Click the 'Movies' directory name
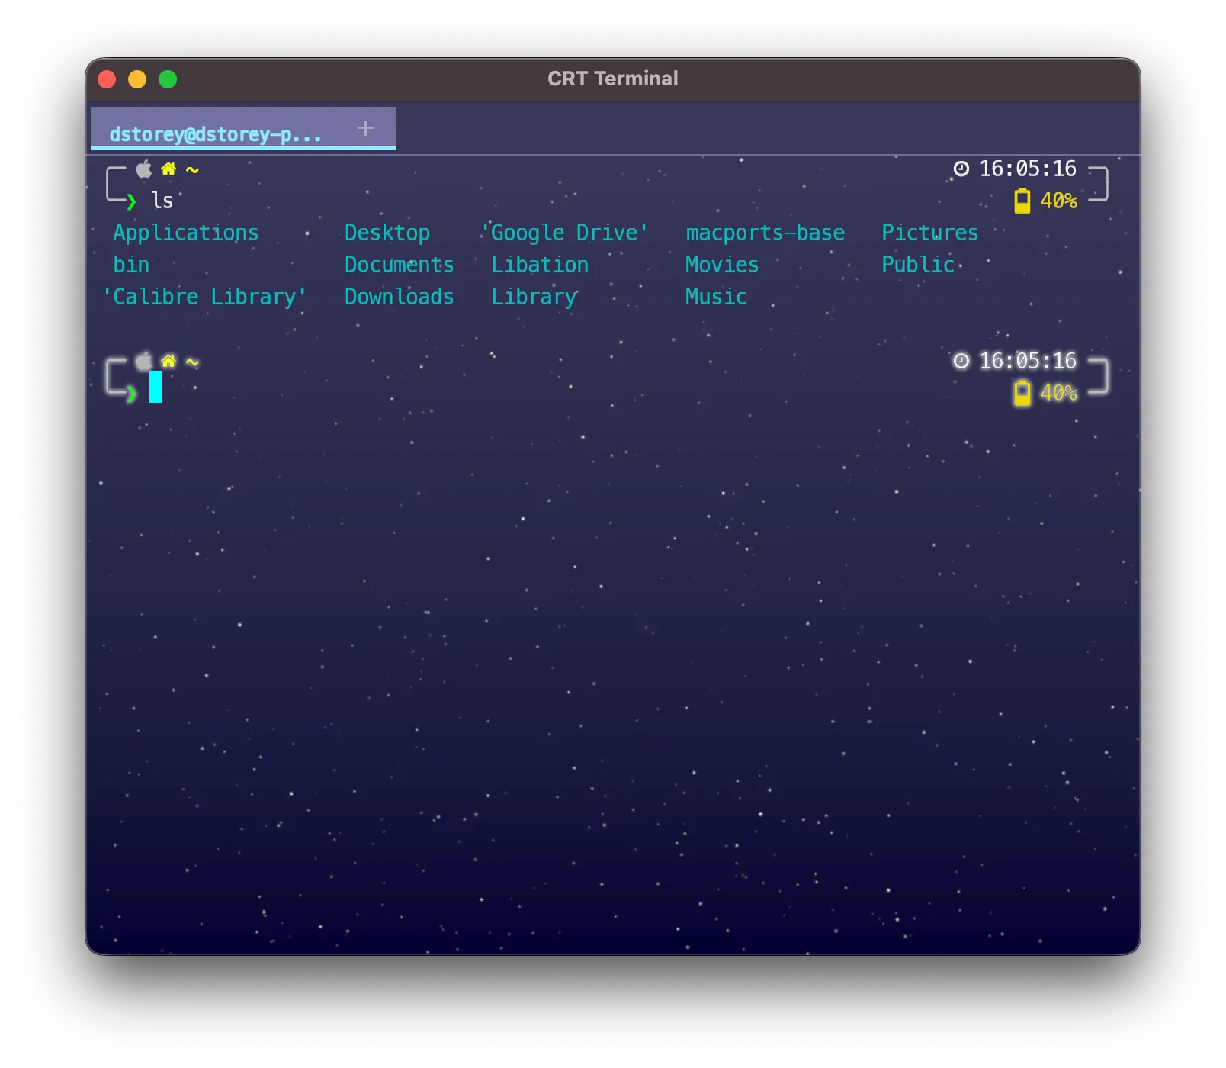 tap(722, 265)
